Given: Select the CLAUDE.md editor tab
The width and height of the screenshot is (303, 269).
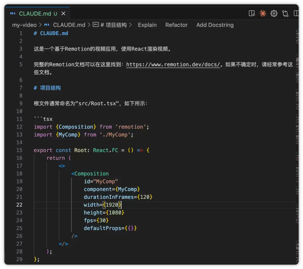Looking at the screenshot, I should pyautogui.click(x=37, y=13).
